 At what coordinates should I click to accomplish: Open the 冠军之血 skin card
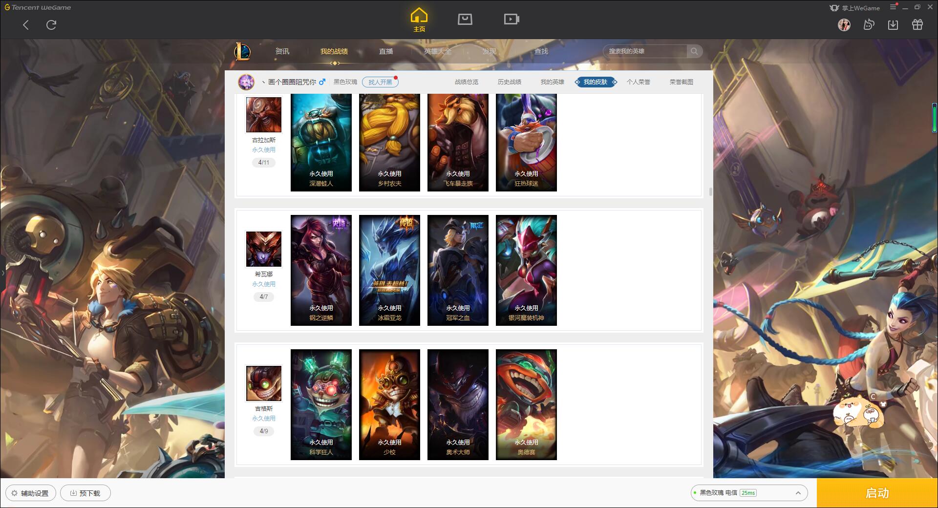[x=458, y=270]
